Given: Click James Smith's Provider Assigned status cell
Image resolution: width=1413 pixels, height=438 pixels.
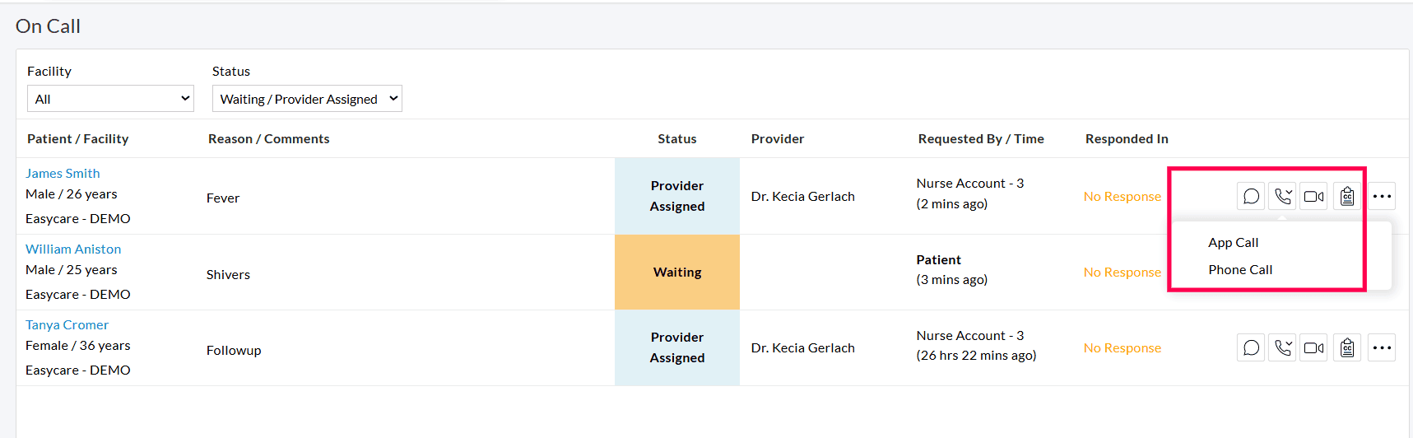Looking at the screenshot, I should [676, 196].
